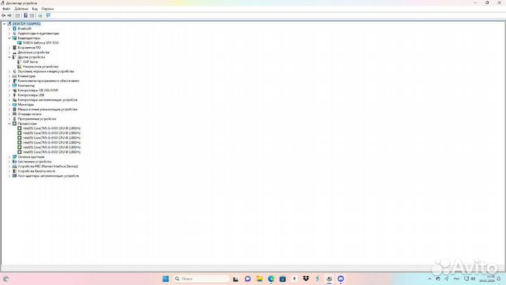Collapse the Процессоры category
This screenshot has width=506, height=285.
[x=9, y=123]
